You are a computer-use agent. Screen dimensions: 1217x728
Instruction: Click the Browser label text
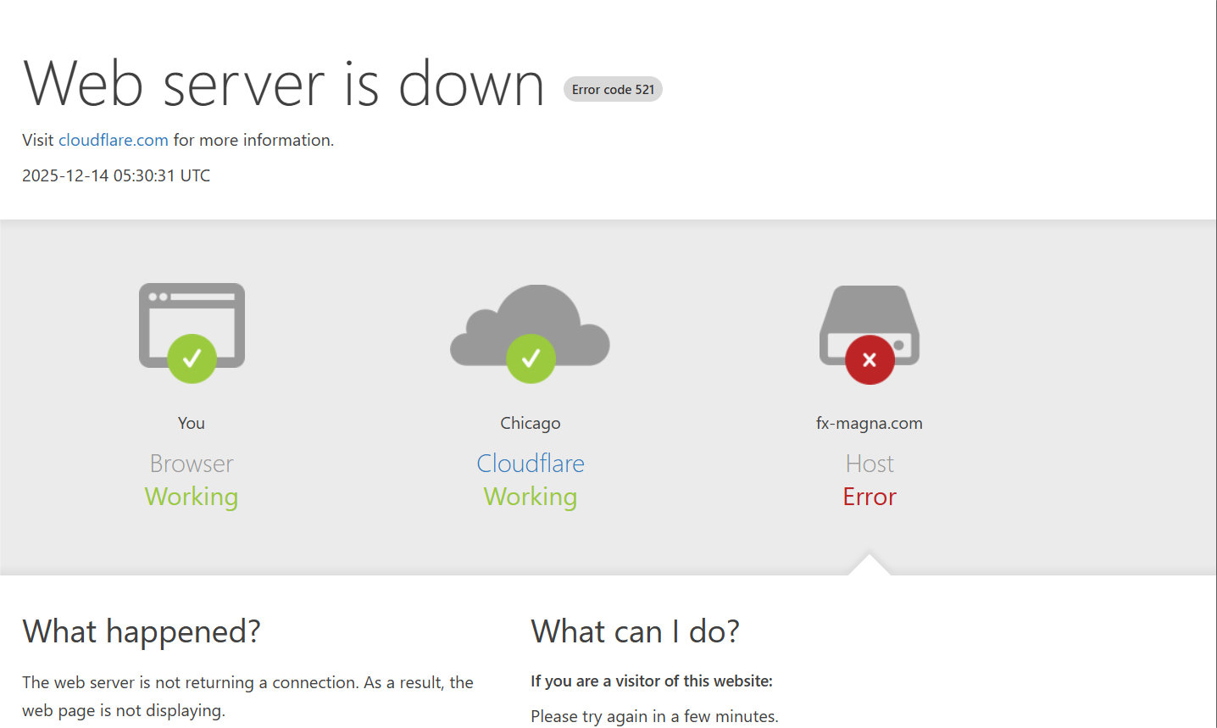[x=192, y=464]
